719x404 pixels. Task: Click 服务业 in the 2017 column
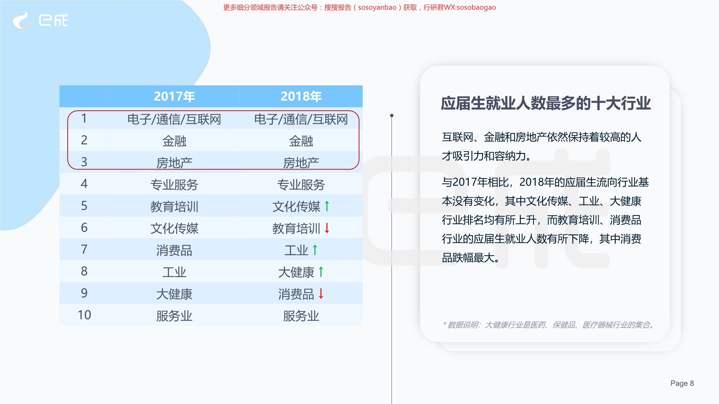tap(174, 316)
